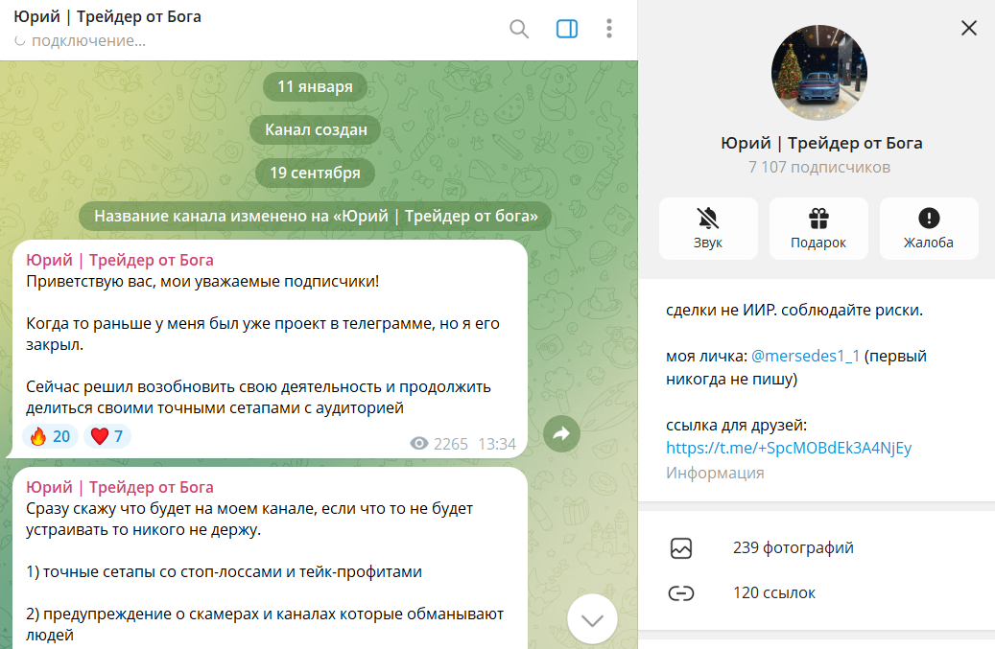Toggle the right sidebar panel icon
This screenshot has height=649, width=995.
coord(567,29)
